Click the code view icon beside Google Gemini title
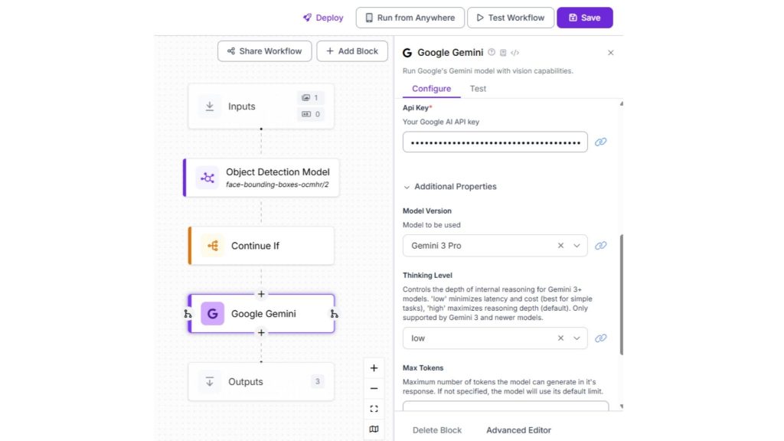Image resolution: width=784 pixels, height=441 pixels. click(515, 53)
